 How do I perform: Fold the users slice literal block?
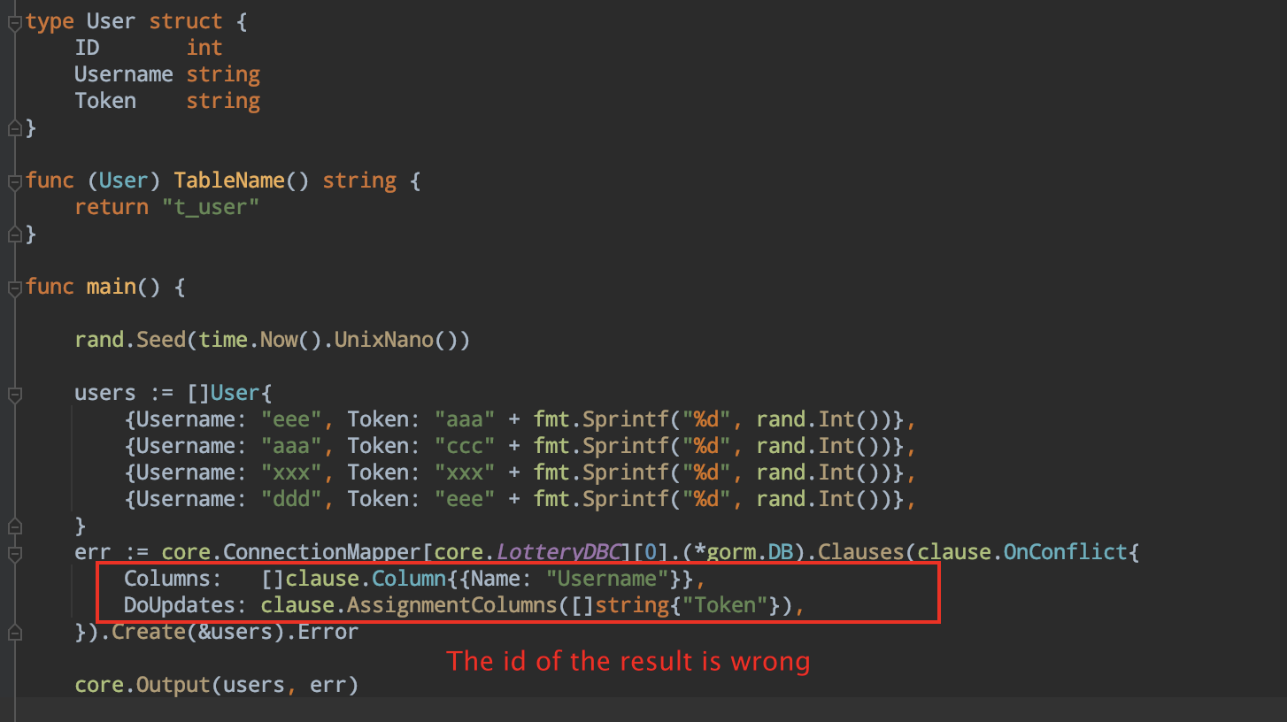[13, 394]
